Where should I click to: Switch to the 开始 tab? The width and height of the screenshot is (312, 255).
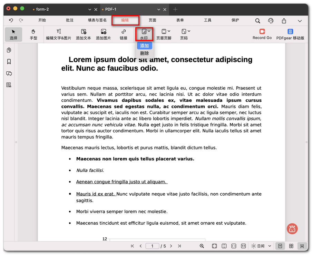(42, 20)
